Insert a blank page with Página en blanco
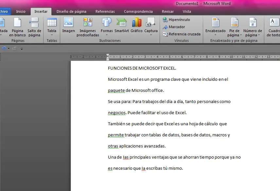Viewport: 280px width, 191px height. (x=17, y=27)
